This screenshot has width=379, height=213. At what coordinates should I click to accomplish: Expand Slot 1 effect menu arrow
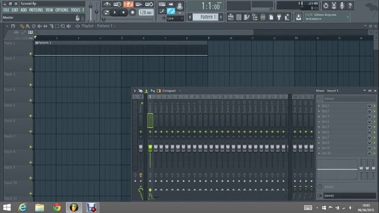(x=319, y=106)
